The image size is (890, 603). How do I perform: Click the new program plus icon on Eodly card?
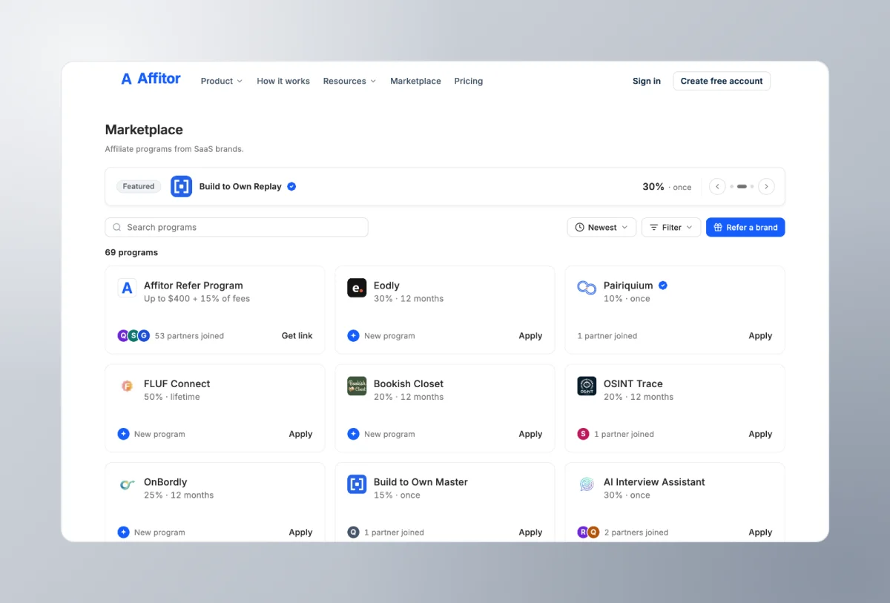353,336
